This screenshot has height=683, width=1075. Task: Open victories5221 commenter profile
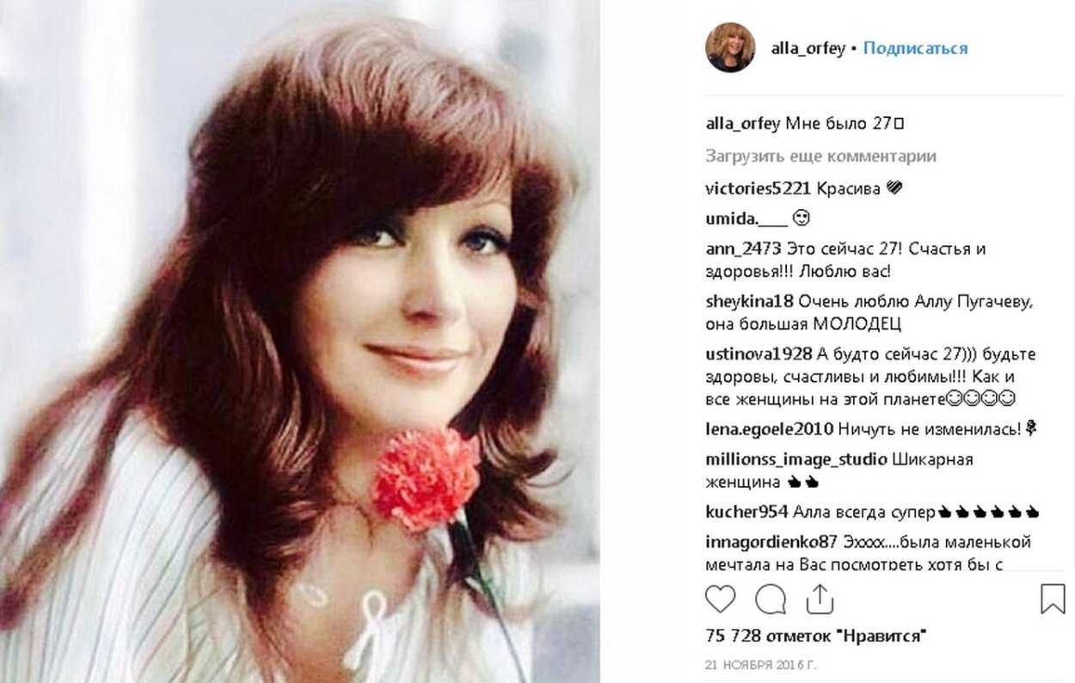(758, 188)
